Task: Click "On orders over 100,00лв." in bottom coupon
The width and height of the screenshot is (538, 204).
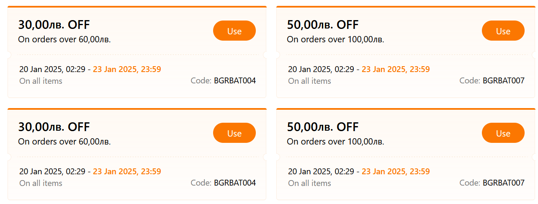Action: click(x=335, y=142)
